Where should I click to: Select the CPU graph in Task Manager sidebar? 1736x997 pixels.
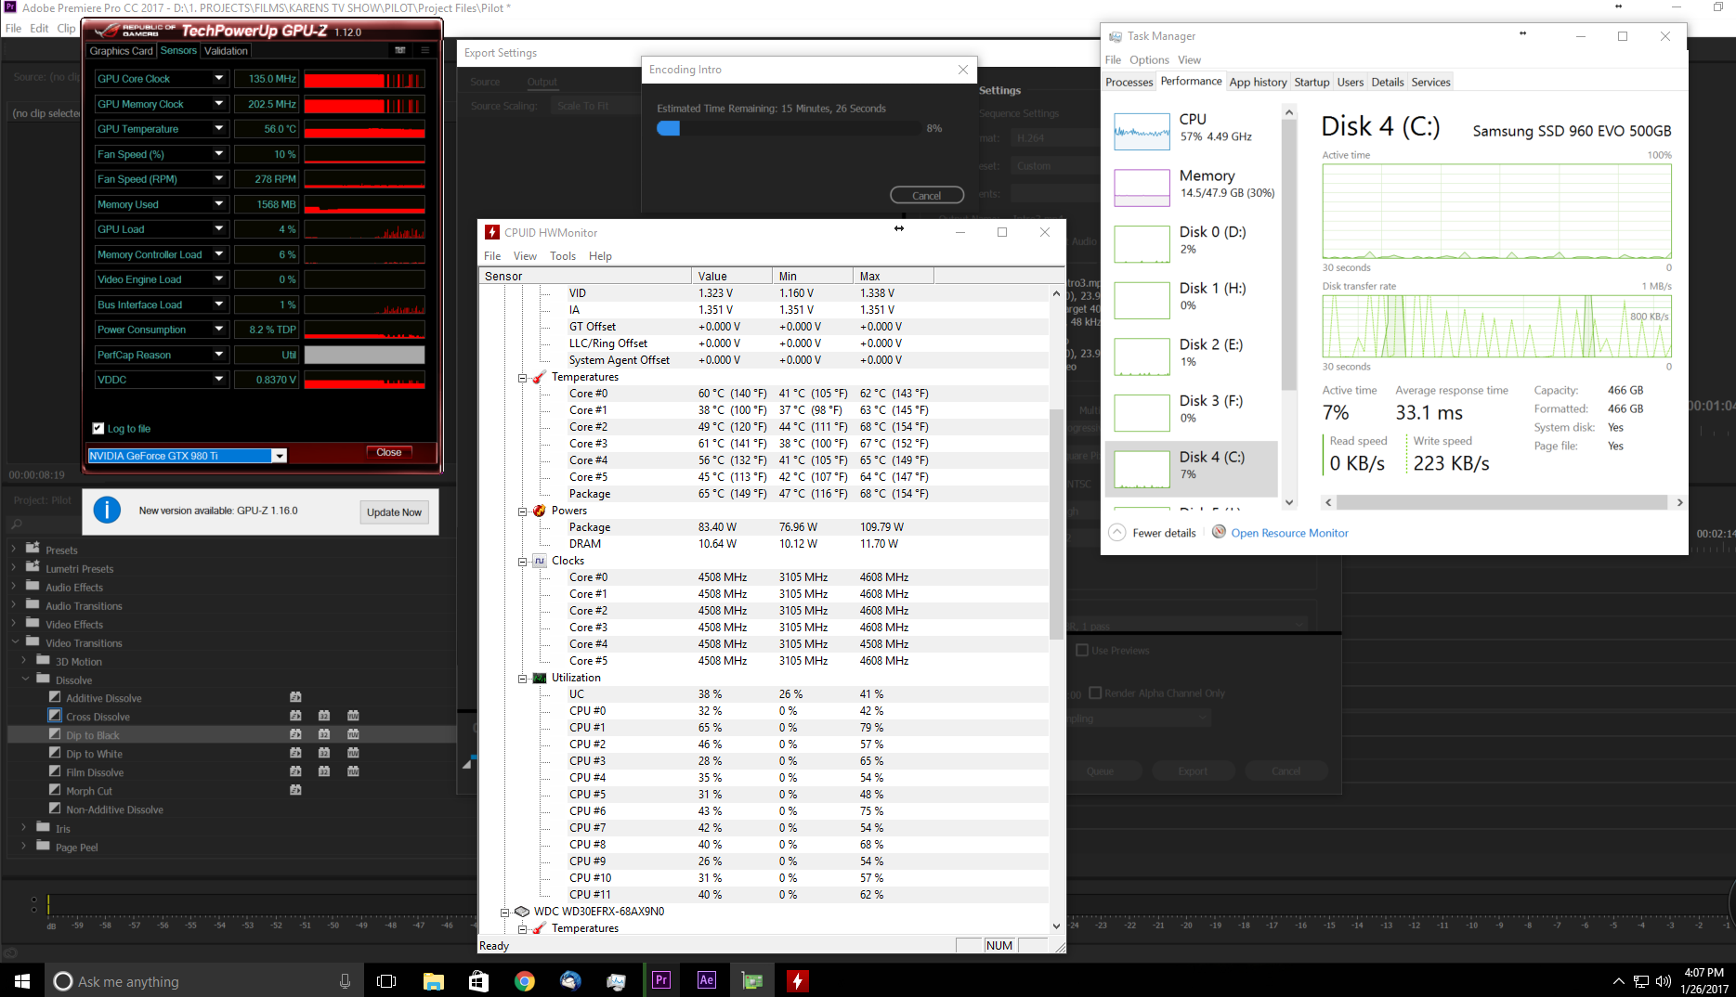point(1142,130)
